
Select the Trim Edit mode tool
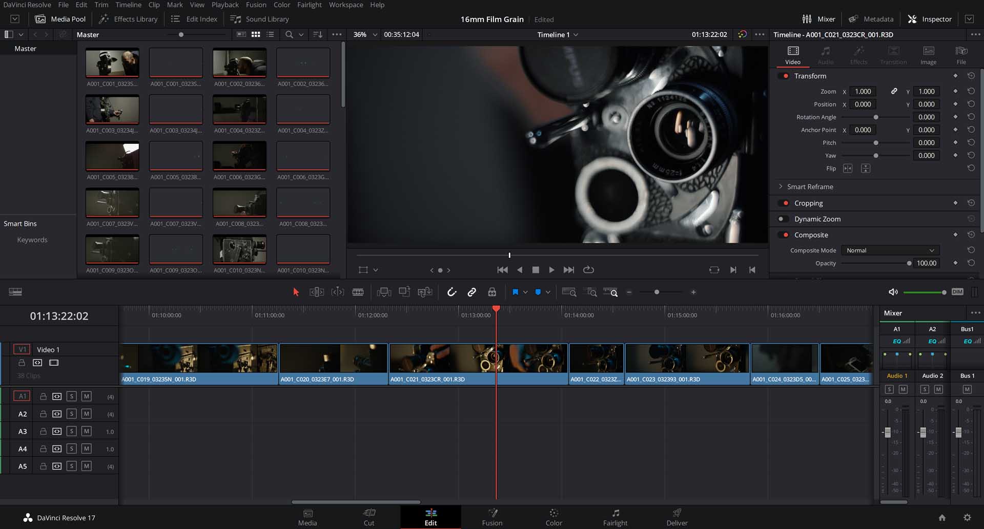(316, 292)
